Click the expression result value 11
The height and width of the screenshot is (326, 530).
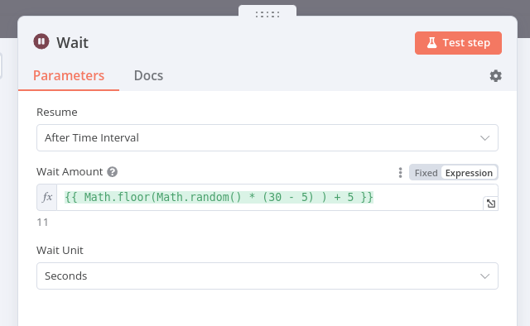click(42, 223)
